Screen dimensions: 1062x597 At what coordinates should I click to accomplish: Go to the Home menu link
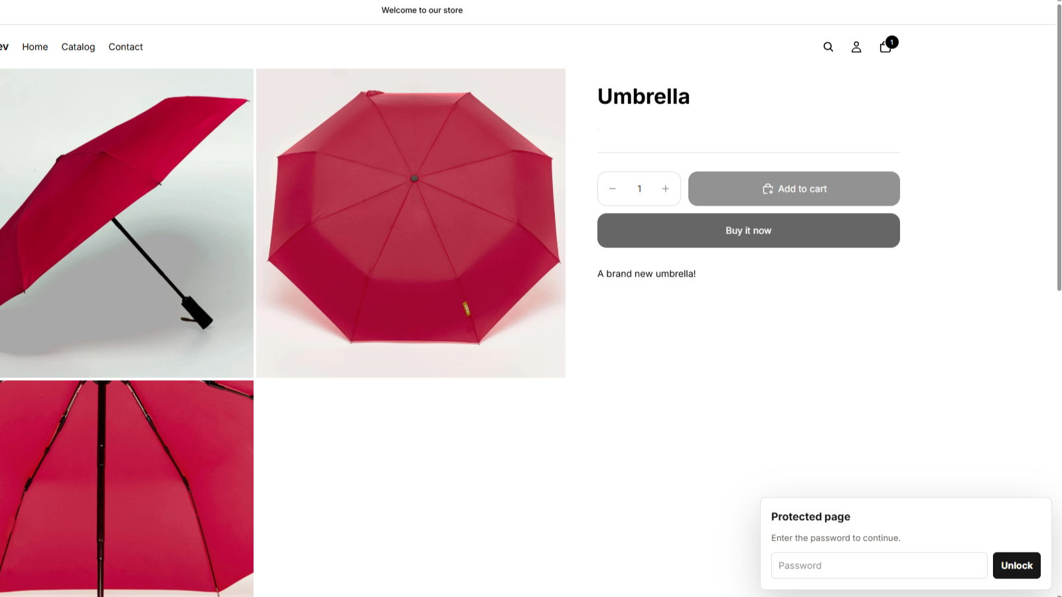[35, 47]
